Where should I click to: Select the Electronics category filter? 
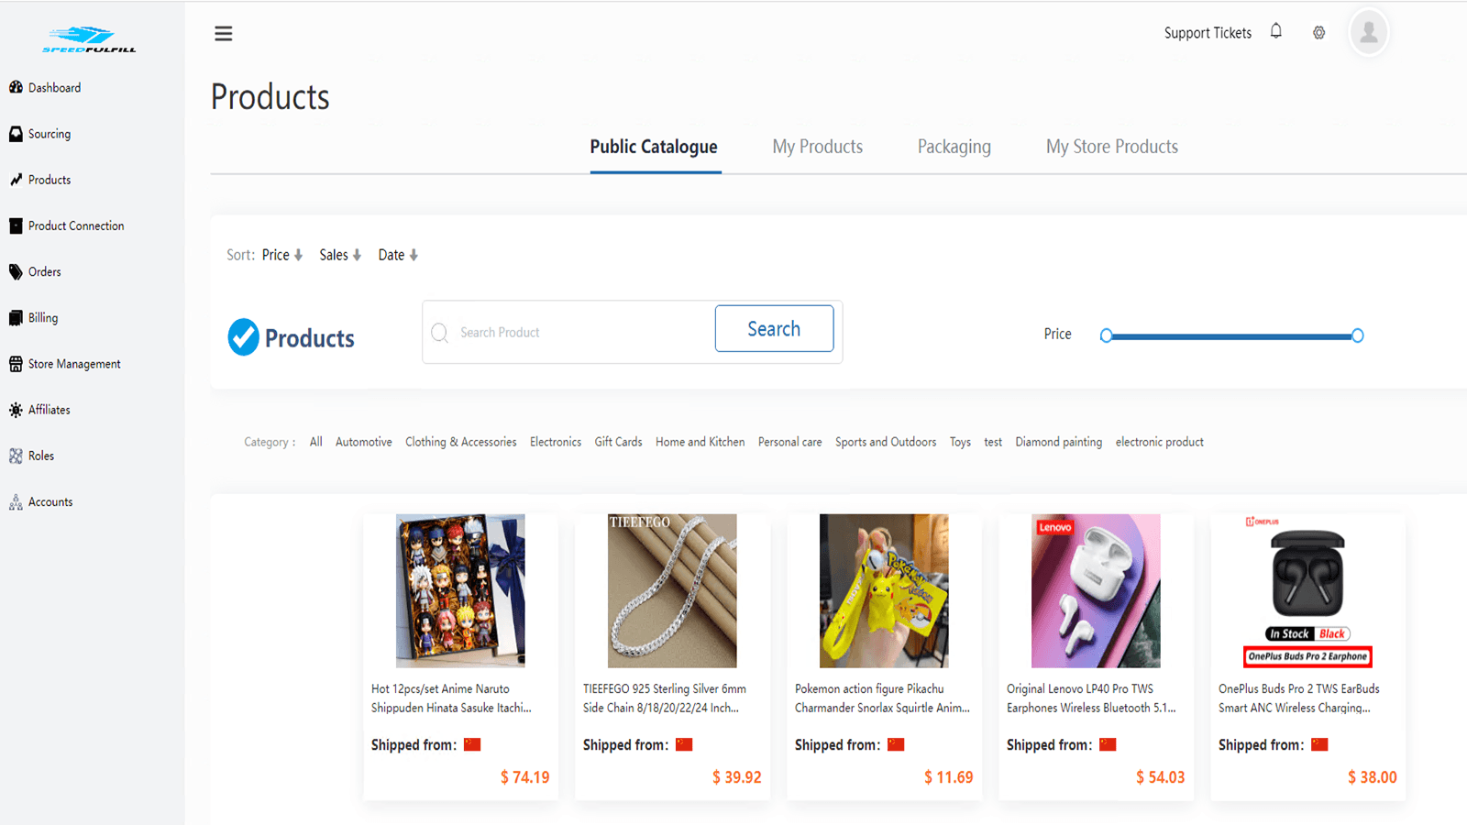coord(555,442)
